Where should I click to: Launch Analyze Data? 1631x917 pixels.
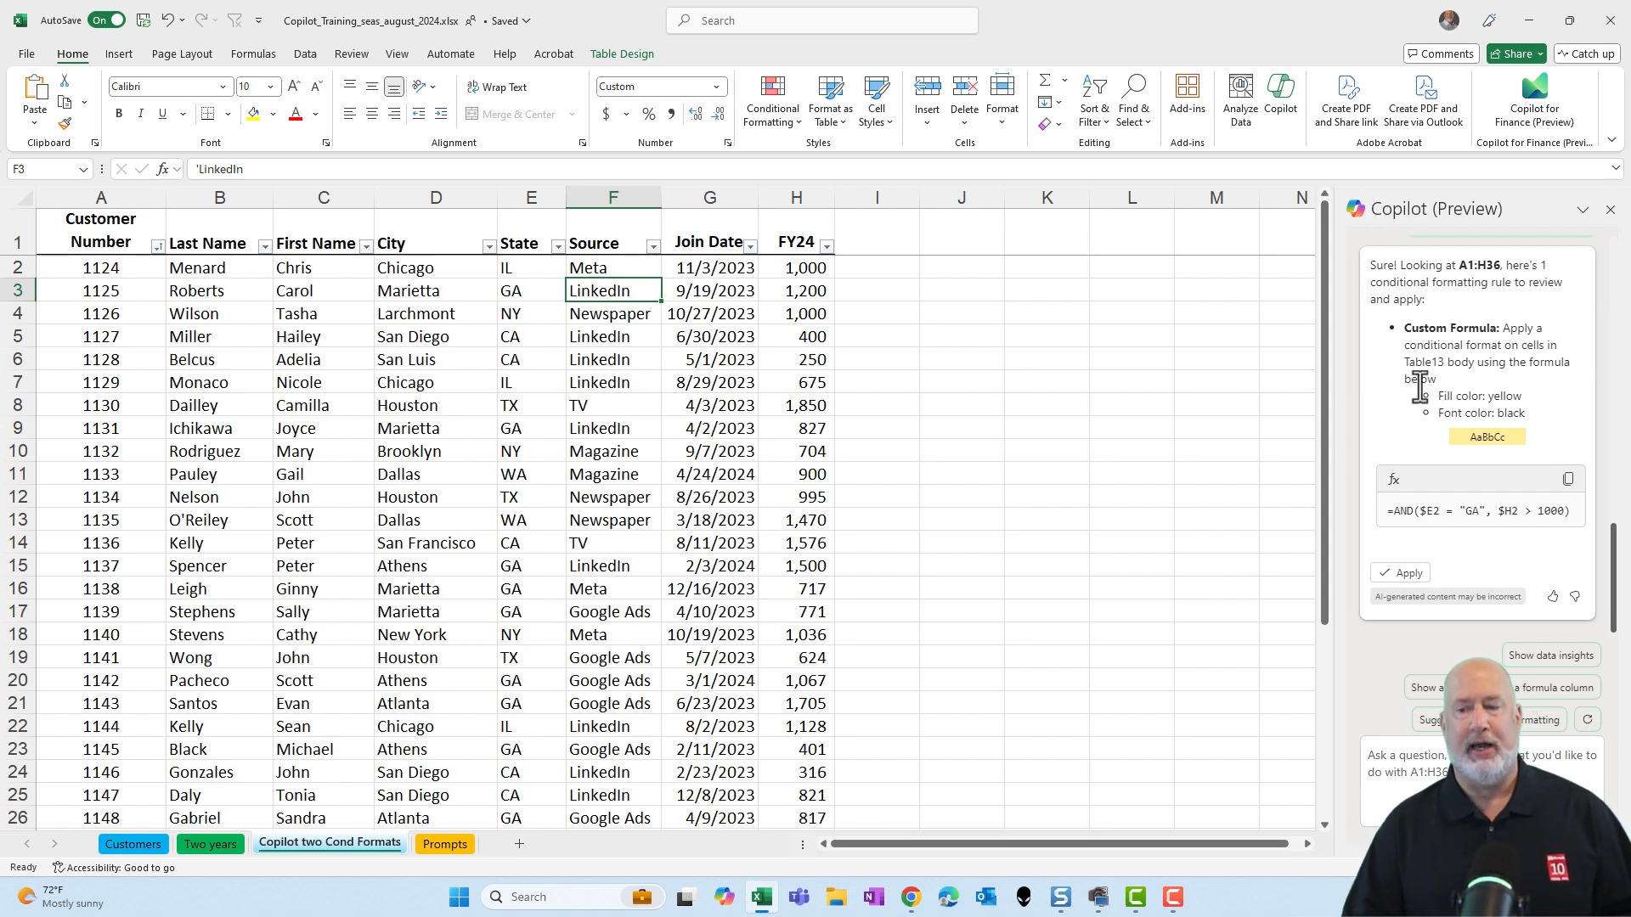[1239, 99]
